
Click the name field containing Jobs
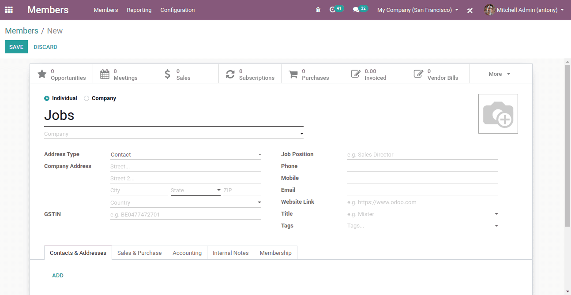click(x=174, y=116)
